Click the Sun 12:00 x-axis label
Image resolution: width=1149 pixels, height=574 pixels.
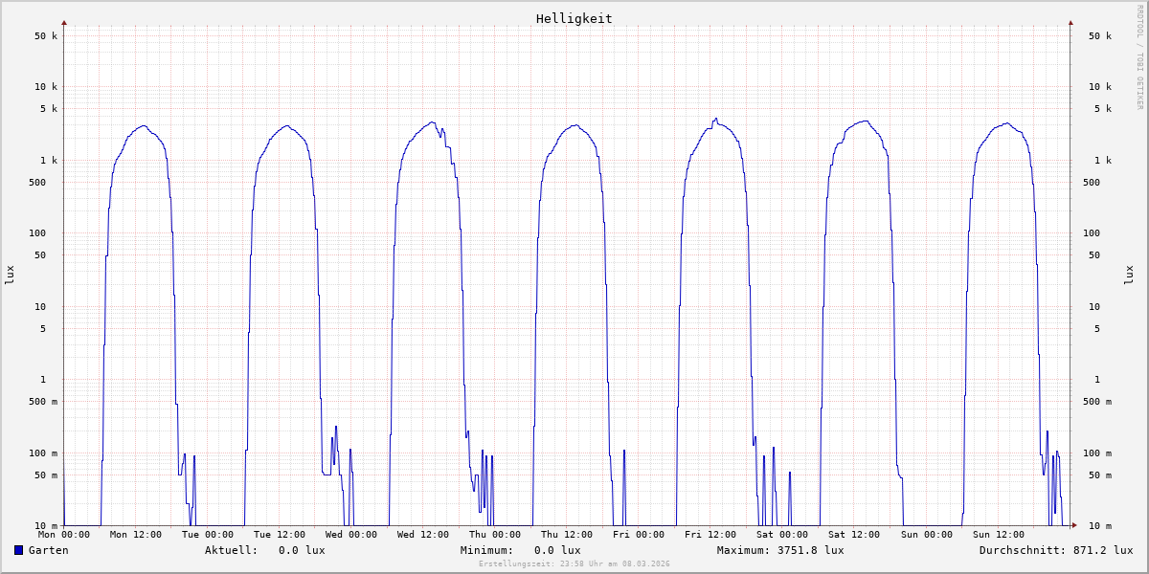[x=998, y=535]
